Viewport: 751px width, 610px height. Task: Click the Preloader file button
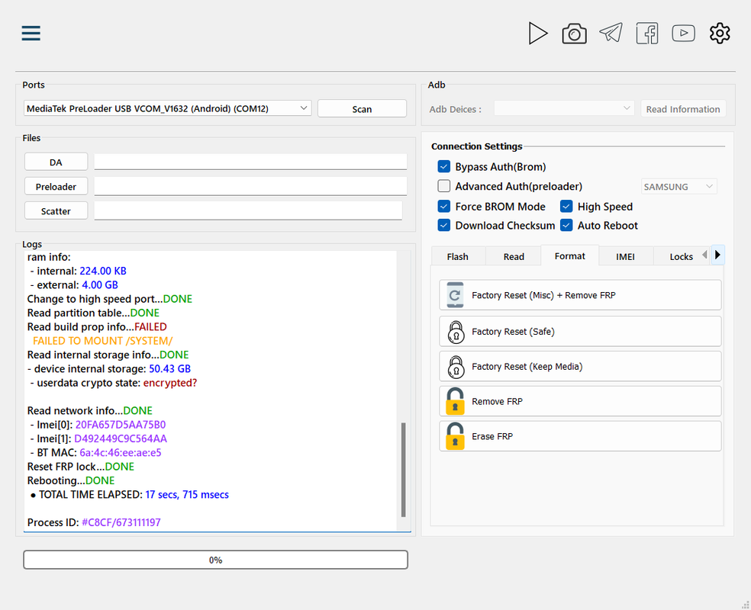point(56,186)
